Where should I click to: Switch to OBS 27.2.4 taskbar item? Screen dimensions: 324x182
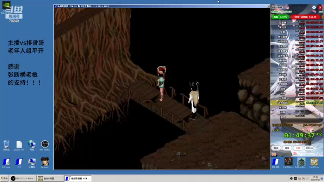(23, 178)
